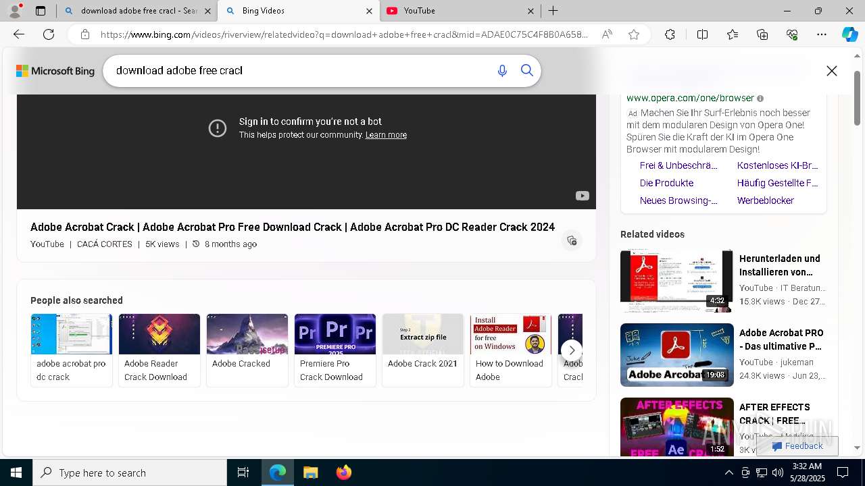Screen dimensions: 865x486
Task: Close the Bing Videos tab
Action: 369,11
